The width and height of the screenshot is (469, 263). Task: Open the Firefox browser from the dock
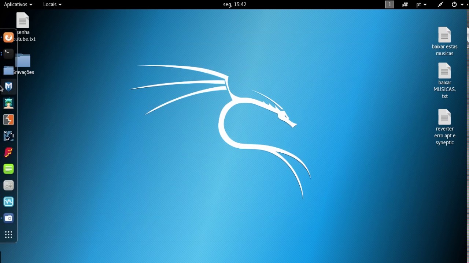(x=8, y=37)
